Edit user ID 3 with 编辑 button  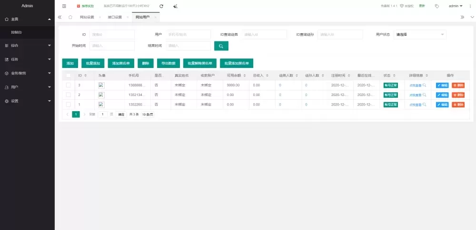[x=442, y=86]
